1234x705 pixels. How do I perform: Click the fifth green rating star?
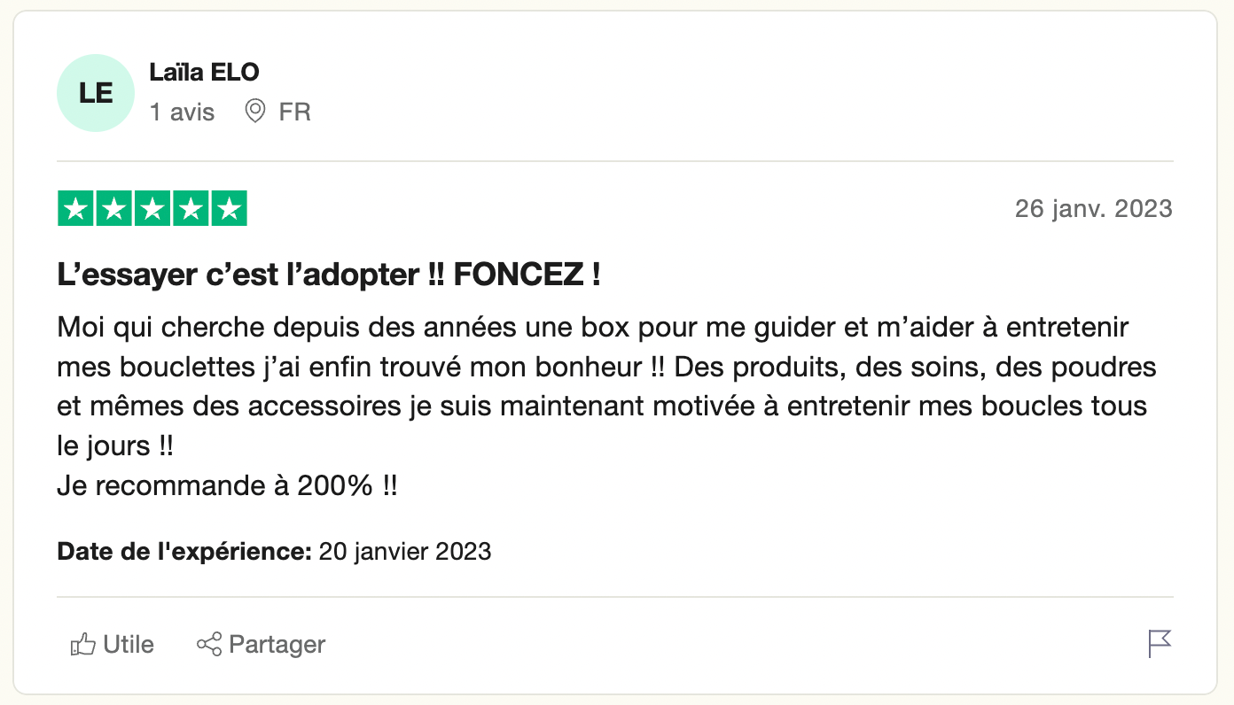[x=230, y=209]
